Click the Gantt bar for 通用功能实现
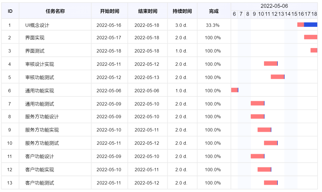 tap(235, 90)
